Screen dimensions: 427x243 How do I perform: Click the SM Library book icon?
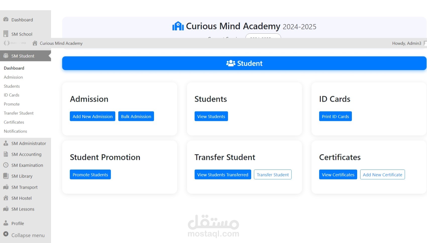click(x=6, y=176)
